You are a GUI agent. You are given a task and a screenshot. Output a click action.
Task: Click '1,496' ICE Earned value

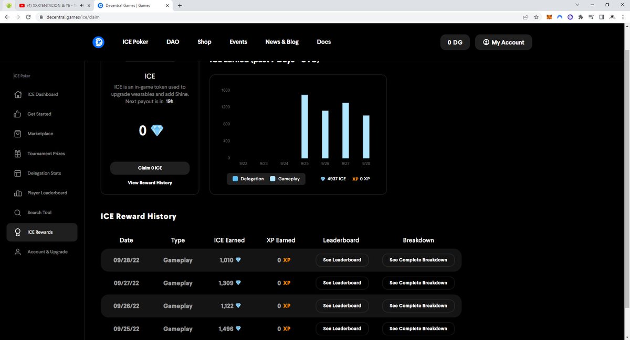(x=226, y=329)
